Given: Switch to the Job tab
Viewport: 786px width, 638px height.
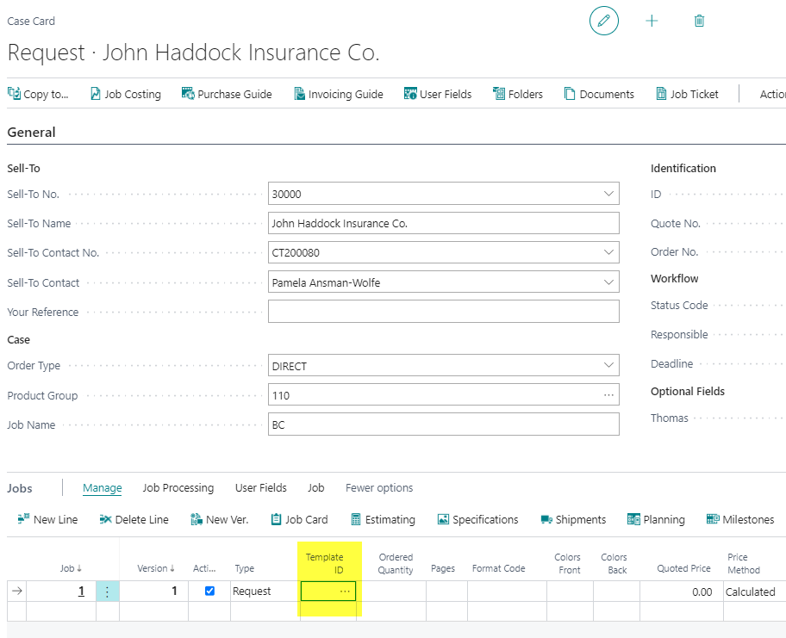Looking at the screenshot, I should (315, 488).
